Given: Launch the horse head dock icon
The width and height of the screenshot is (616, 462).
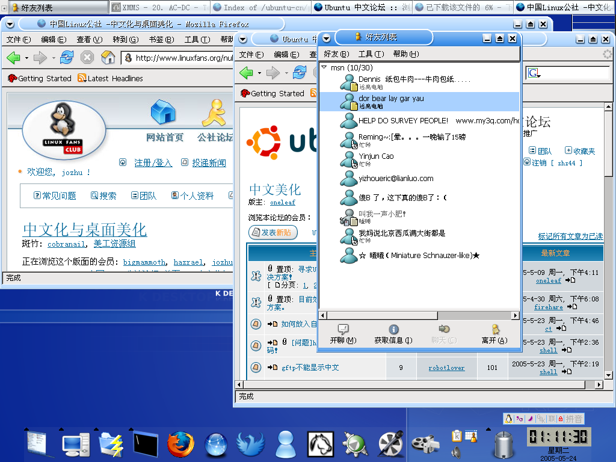Looking at the screenshot, I should point(321,445).
